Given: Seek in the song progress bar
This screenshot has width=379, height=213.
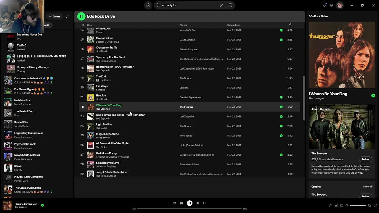Looking at the screenshot, I should (x=189, y=209).
